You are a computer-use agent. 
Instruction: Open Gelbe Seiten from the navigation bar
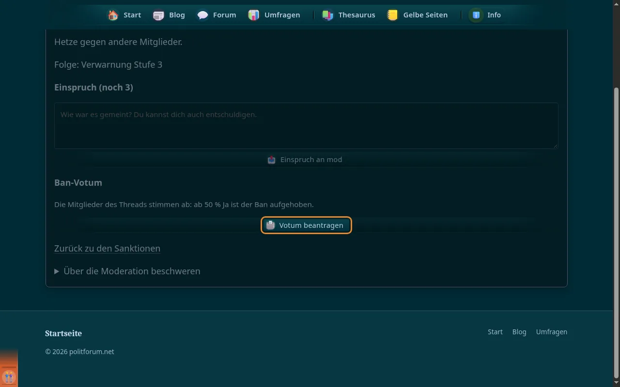(418, 15)
